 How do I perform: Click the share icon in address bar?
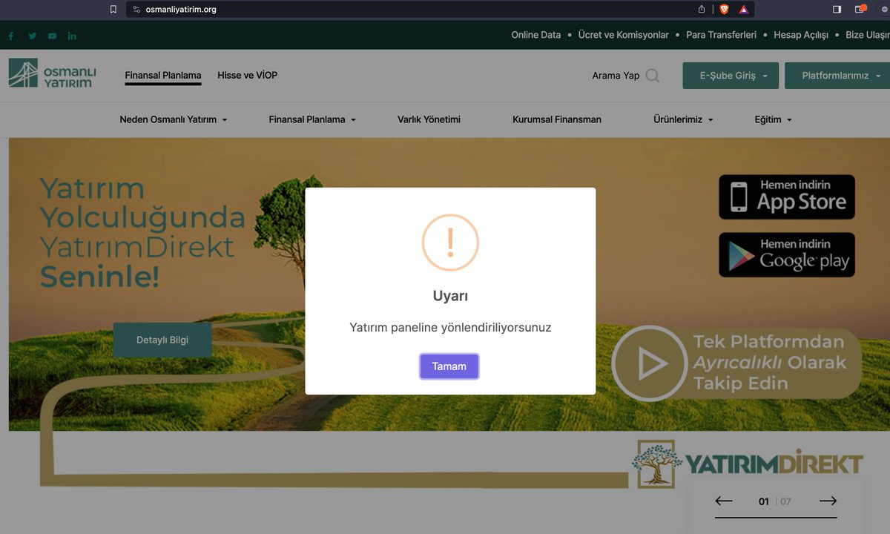(702, 10)
